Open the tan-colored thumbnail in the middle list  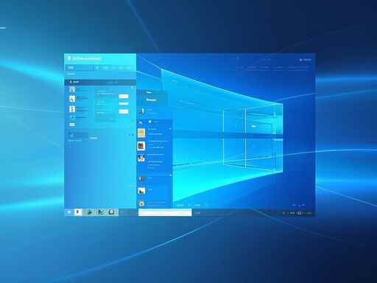(x=141, y=133)
